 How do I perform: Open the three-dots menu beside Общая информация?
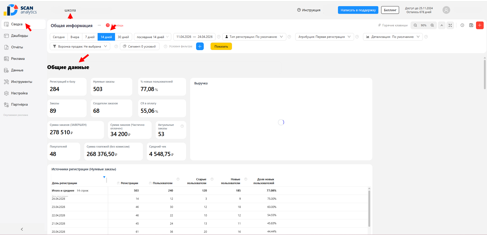99,25
